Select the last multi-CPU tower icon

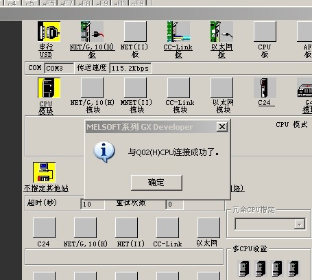coord(293,268)
